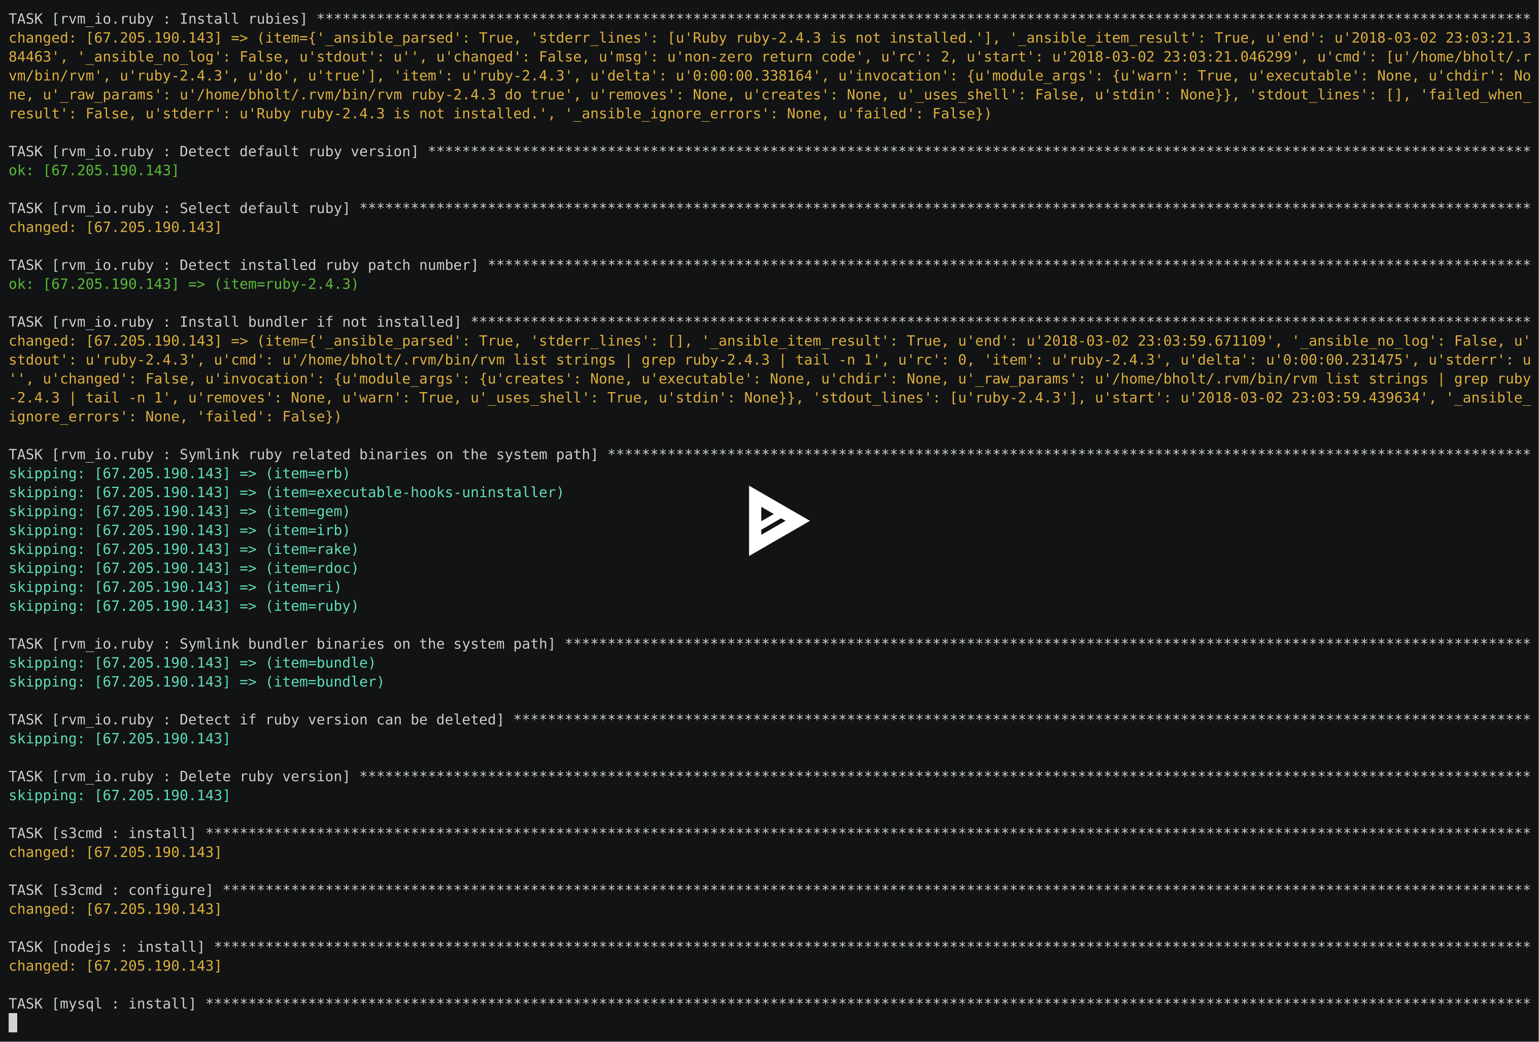Viewport: 1539px width, 1042px height.
Task: Click the skipping line for item=bundler
Action: pos(196,681)
